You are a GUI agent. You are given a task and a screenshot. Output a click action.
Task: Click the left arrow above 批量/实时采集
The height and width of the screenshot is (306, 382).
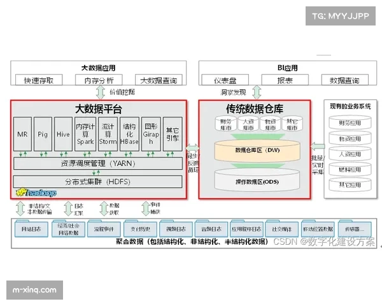pos(318,147)
